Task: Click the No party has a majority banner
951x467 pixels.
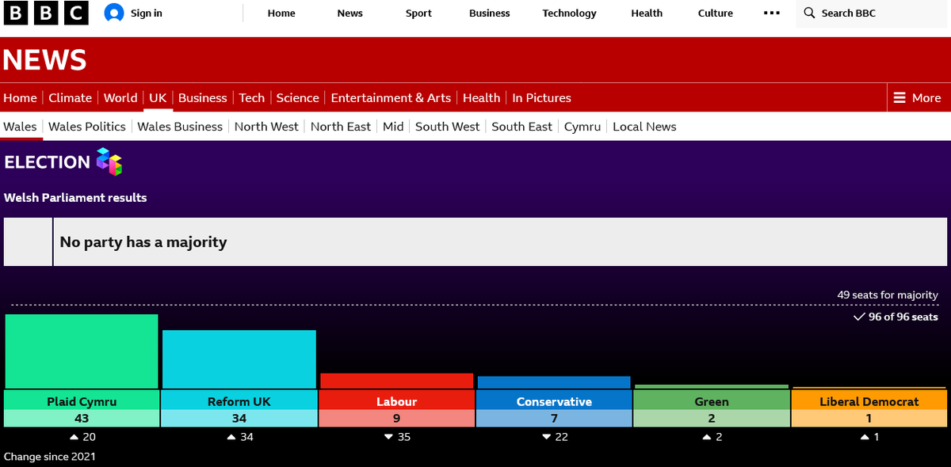Action: coord(475,242)
